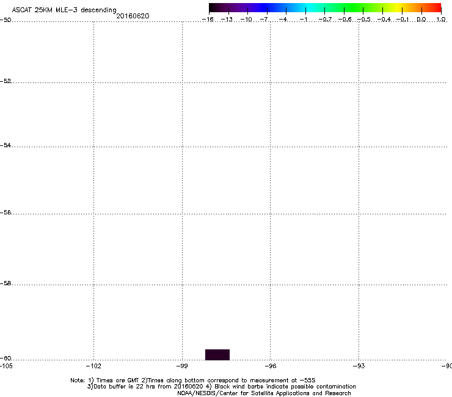Click the "-60" latitude axis label
This screenshot has width=452, height=397.
point(5,359)
